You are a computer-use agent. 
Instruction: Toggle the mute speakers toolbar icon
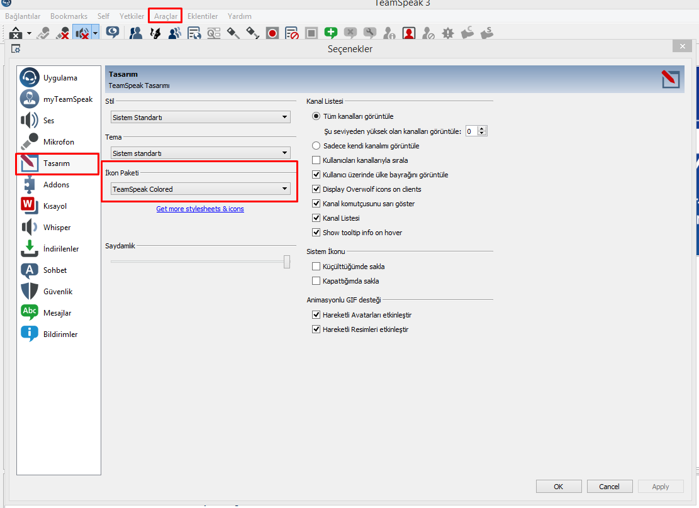tap(82, 33)
